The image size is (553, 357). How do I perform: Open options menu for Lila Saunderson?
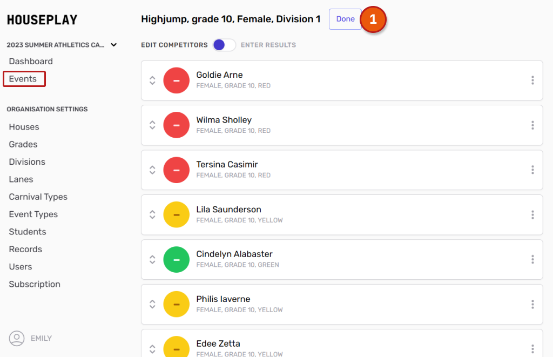click(532, 215)
